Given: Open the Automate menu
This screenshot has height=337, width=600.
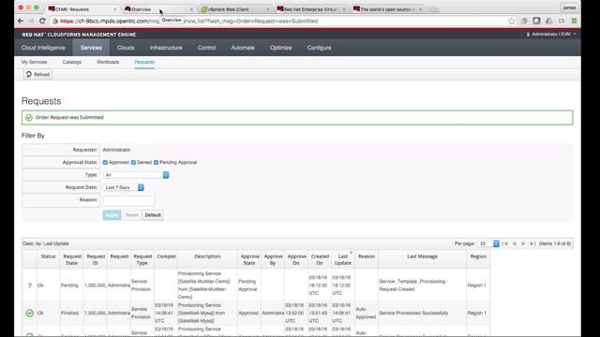Looking at the screenshot, I should click(243, 48).
